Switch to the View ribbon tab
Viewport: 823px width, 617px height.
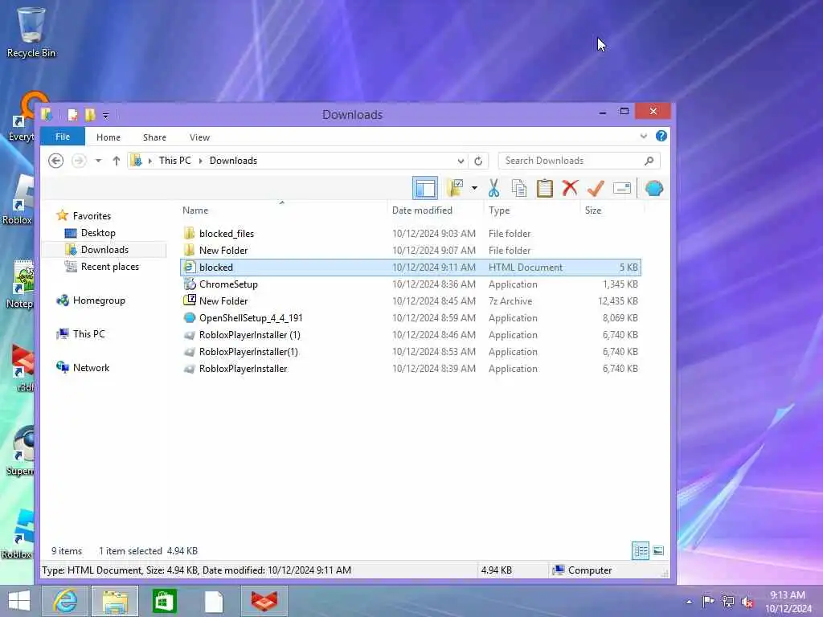(x=199, y=137)
